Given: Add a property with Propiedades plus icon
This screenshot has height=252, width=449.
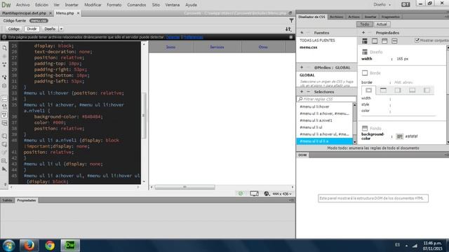Looking at the screenshot, I should (x=363, y=33).
